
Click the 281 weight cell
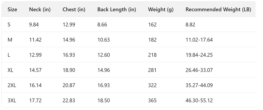[152, 70]
